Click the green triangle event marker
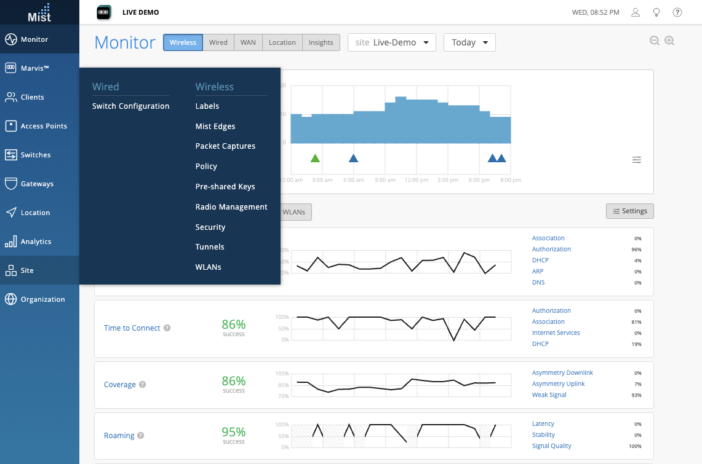Viewport: 702px width, 464px height. 315,158
